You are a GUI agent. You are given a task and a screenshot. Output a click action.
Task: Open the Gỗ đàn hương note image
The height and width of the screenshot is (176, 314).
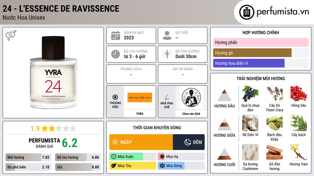274,152
